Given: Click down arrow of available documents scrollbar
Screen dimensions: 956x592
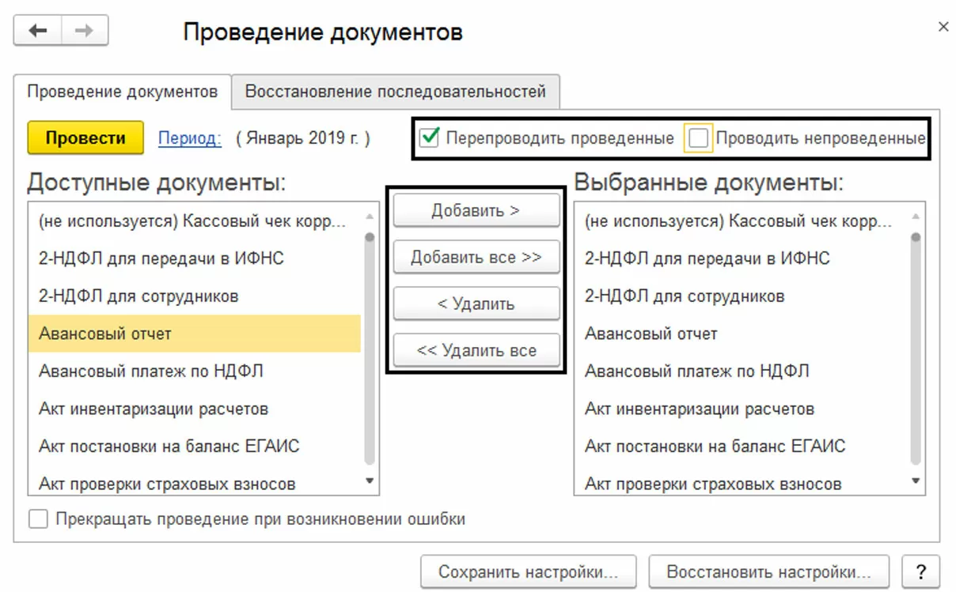Looking at the screenshot, I should coord(370,480).
